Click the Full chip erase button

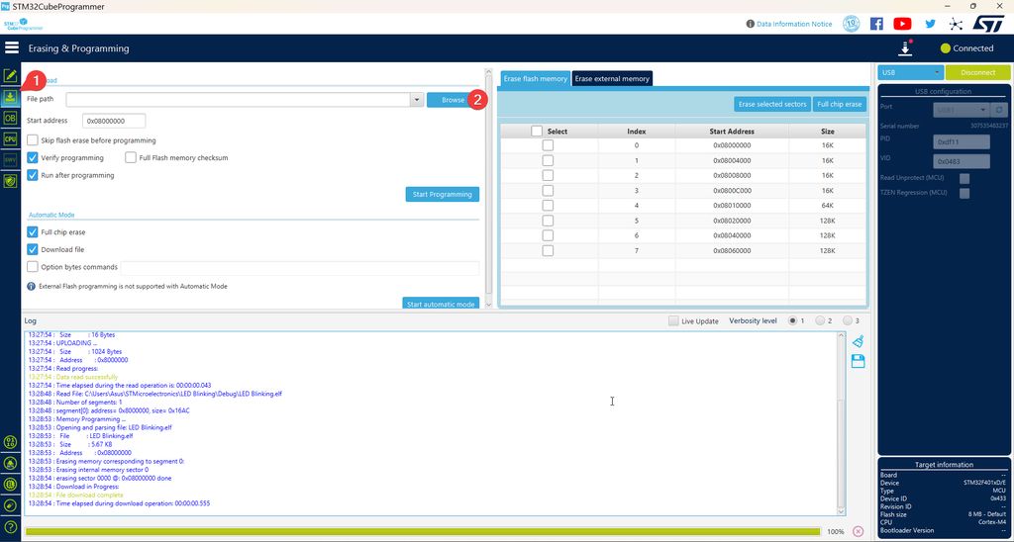pos(840,104)
